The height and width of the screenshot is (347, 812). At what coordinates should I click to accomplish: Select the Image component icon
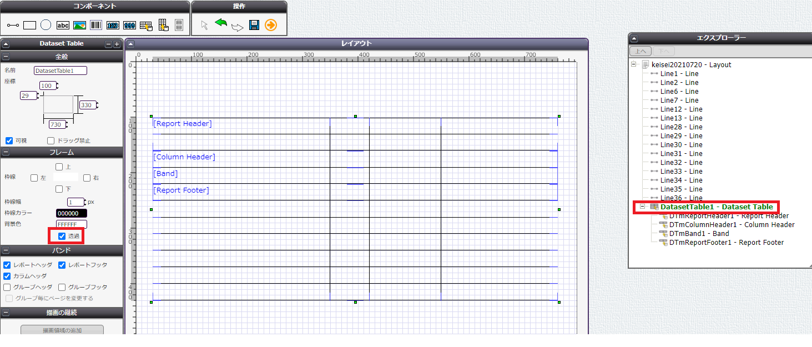79,25
